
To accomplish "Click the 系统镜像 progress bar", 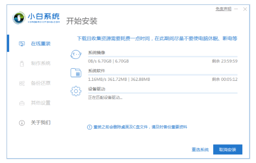I will point(163,57).
